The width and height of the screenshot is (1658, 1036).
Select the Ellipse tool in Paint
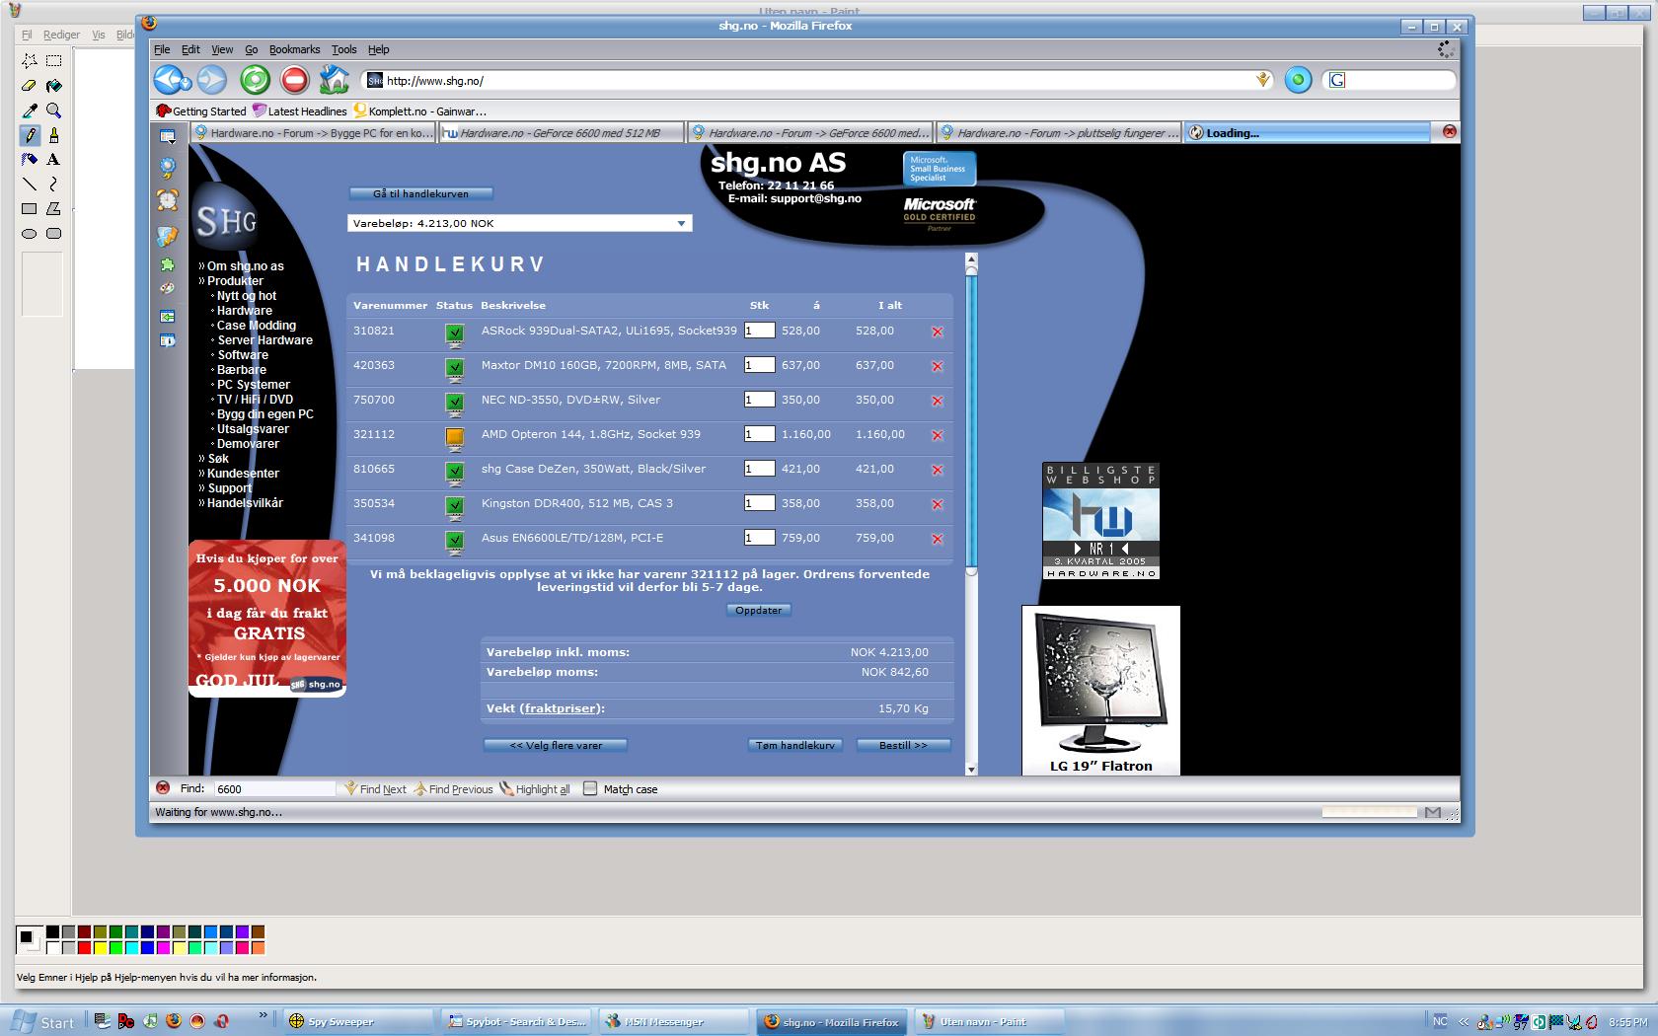click(x=30, y=233)
